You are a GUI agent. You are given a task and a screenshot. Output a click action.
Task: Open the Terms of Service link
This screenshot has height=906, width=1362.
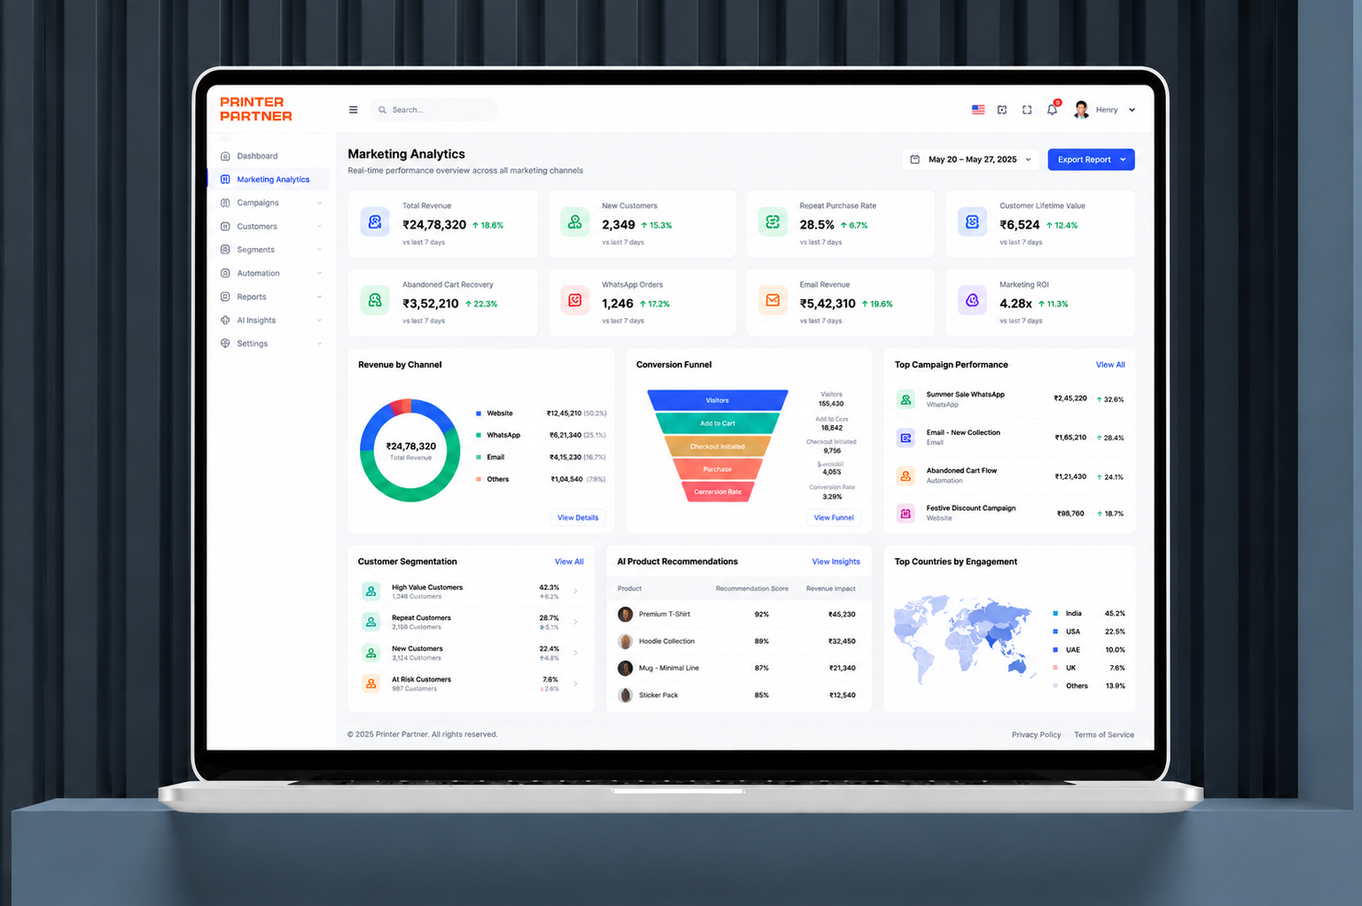point(1103,735)
